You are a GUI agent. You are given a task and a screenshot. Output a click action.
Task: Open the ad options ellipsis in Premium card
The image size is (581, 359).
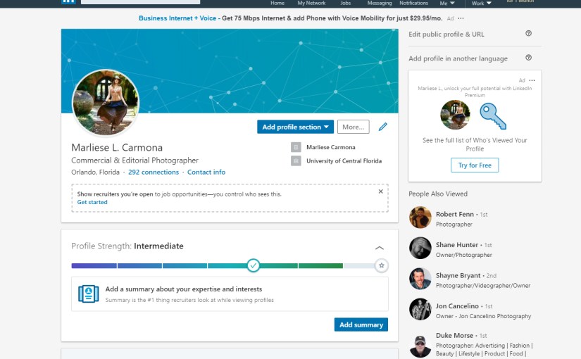(532, 80)
